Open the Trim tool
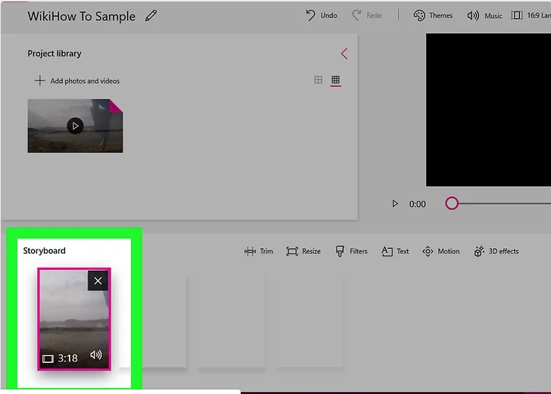 click(x=259, y=251)
